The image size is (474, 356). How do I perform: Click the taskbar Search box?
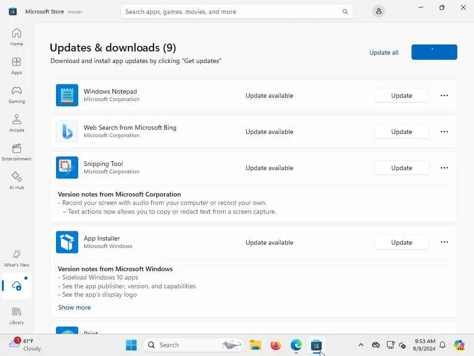point(193,345)
